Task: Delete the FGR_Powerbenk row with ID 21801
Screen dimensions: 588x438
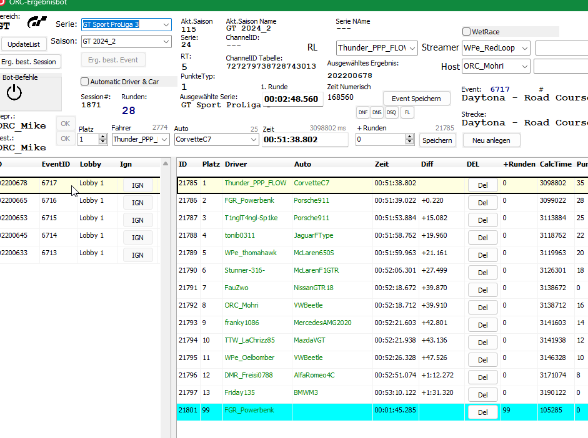Action: 482,412
